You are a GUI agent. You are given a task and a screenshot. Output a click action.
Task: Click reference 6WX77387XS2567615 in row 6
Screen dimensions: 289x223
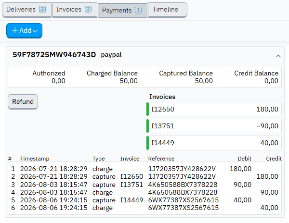[184, 208]
